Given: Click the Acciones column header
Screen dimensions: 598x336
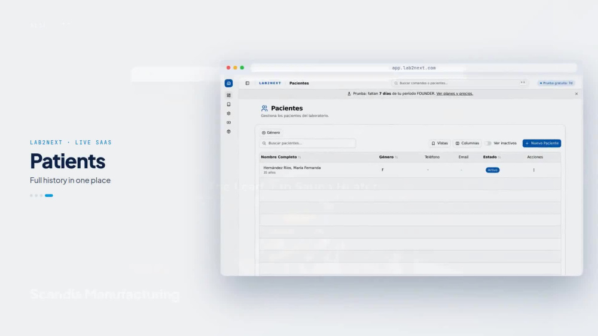Looking at the screenshot, I should point(535,157).
